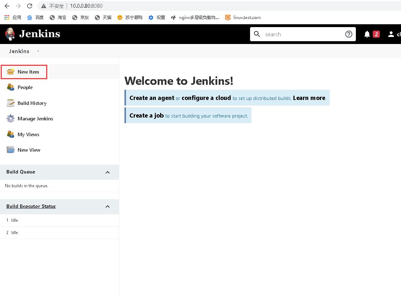Collapse the Build Executor Status panel

pos(108,207)
